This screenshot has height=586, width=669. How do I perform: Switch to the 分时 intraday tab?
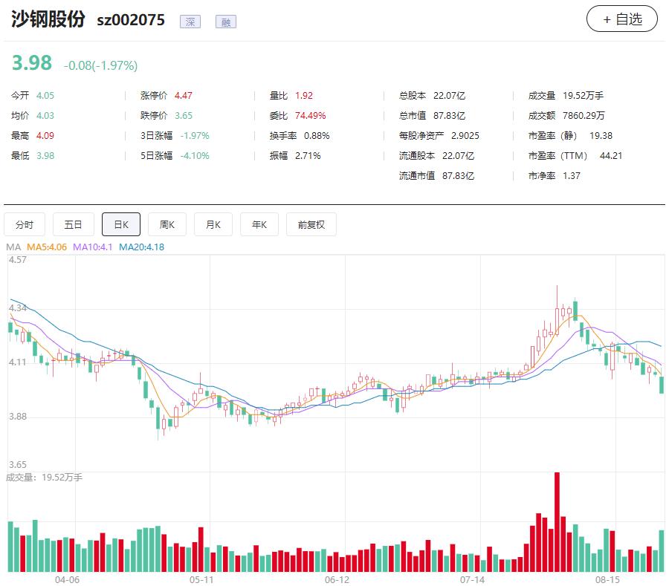26,224
